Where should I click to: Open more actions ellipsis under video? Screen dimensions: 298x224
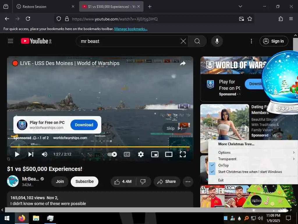188,181
